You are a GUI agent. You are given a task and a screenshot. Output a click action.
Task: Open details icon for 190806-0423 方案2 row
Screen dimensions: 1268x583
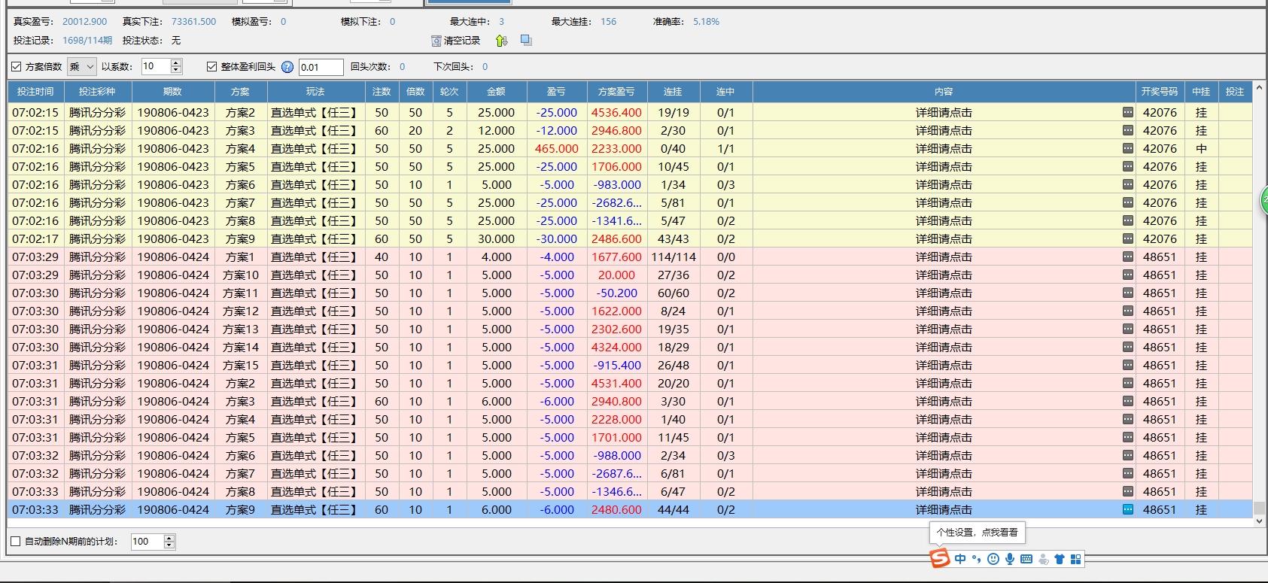(1127, 112)
